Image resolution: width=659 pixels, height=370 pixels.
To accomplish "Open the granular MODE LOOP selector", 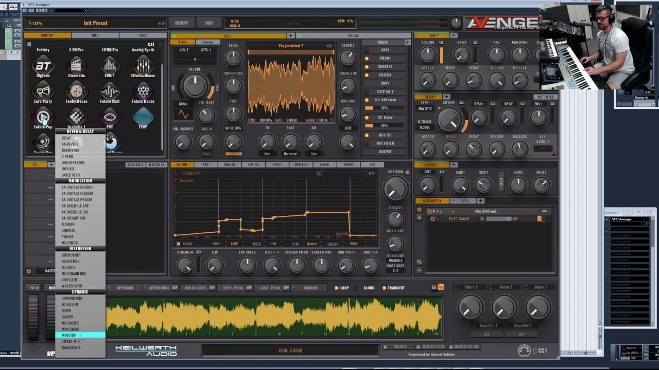I will point(234,244).
